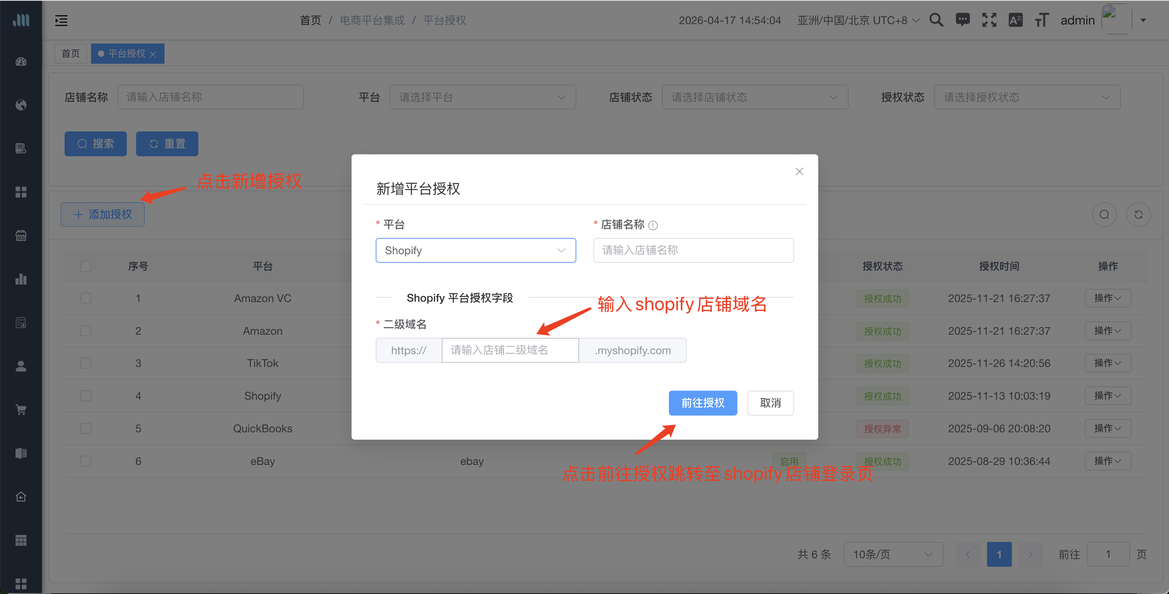Screen dimensions: 1169x594
Task: Focus the 请输入店铺名称 field in dialog
Action: [693, 250]
